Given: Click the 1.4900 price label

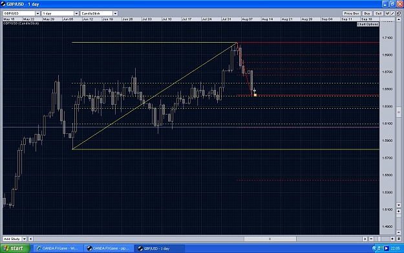Looking at the screenshot, I should 387,226.
